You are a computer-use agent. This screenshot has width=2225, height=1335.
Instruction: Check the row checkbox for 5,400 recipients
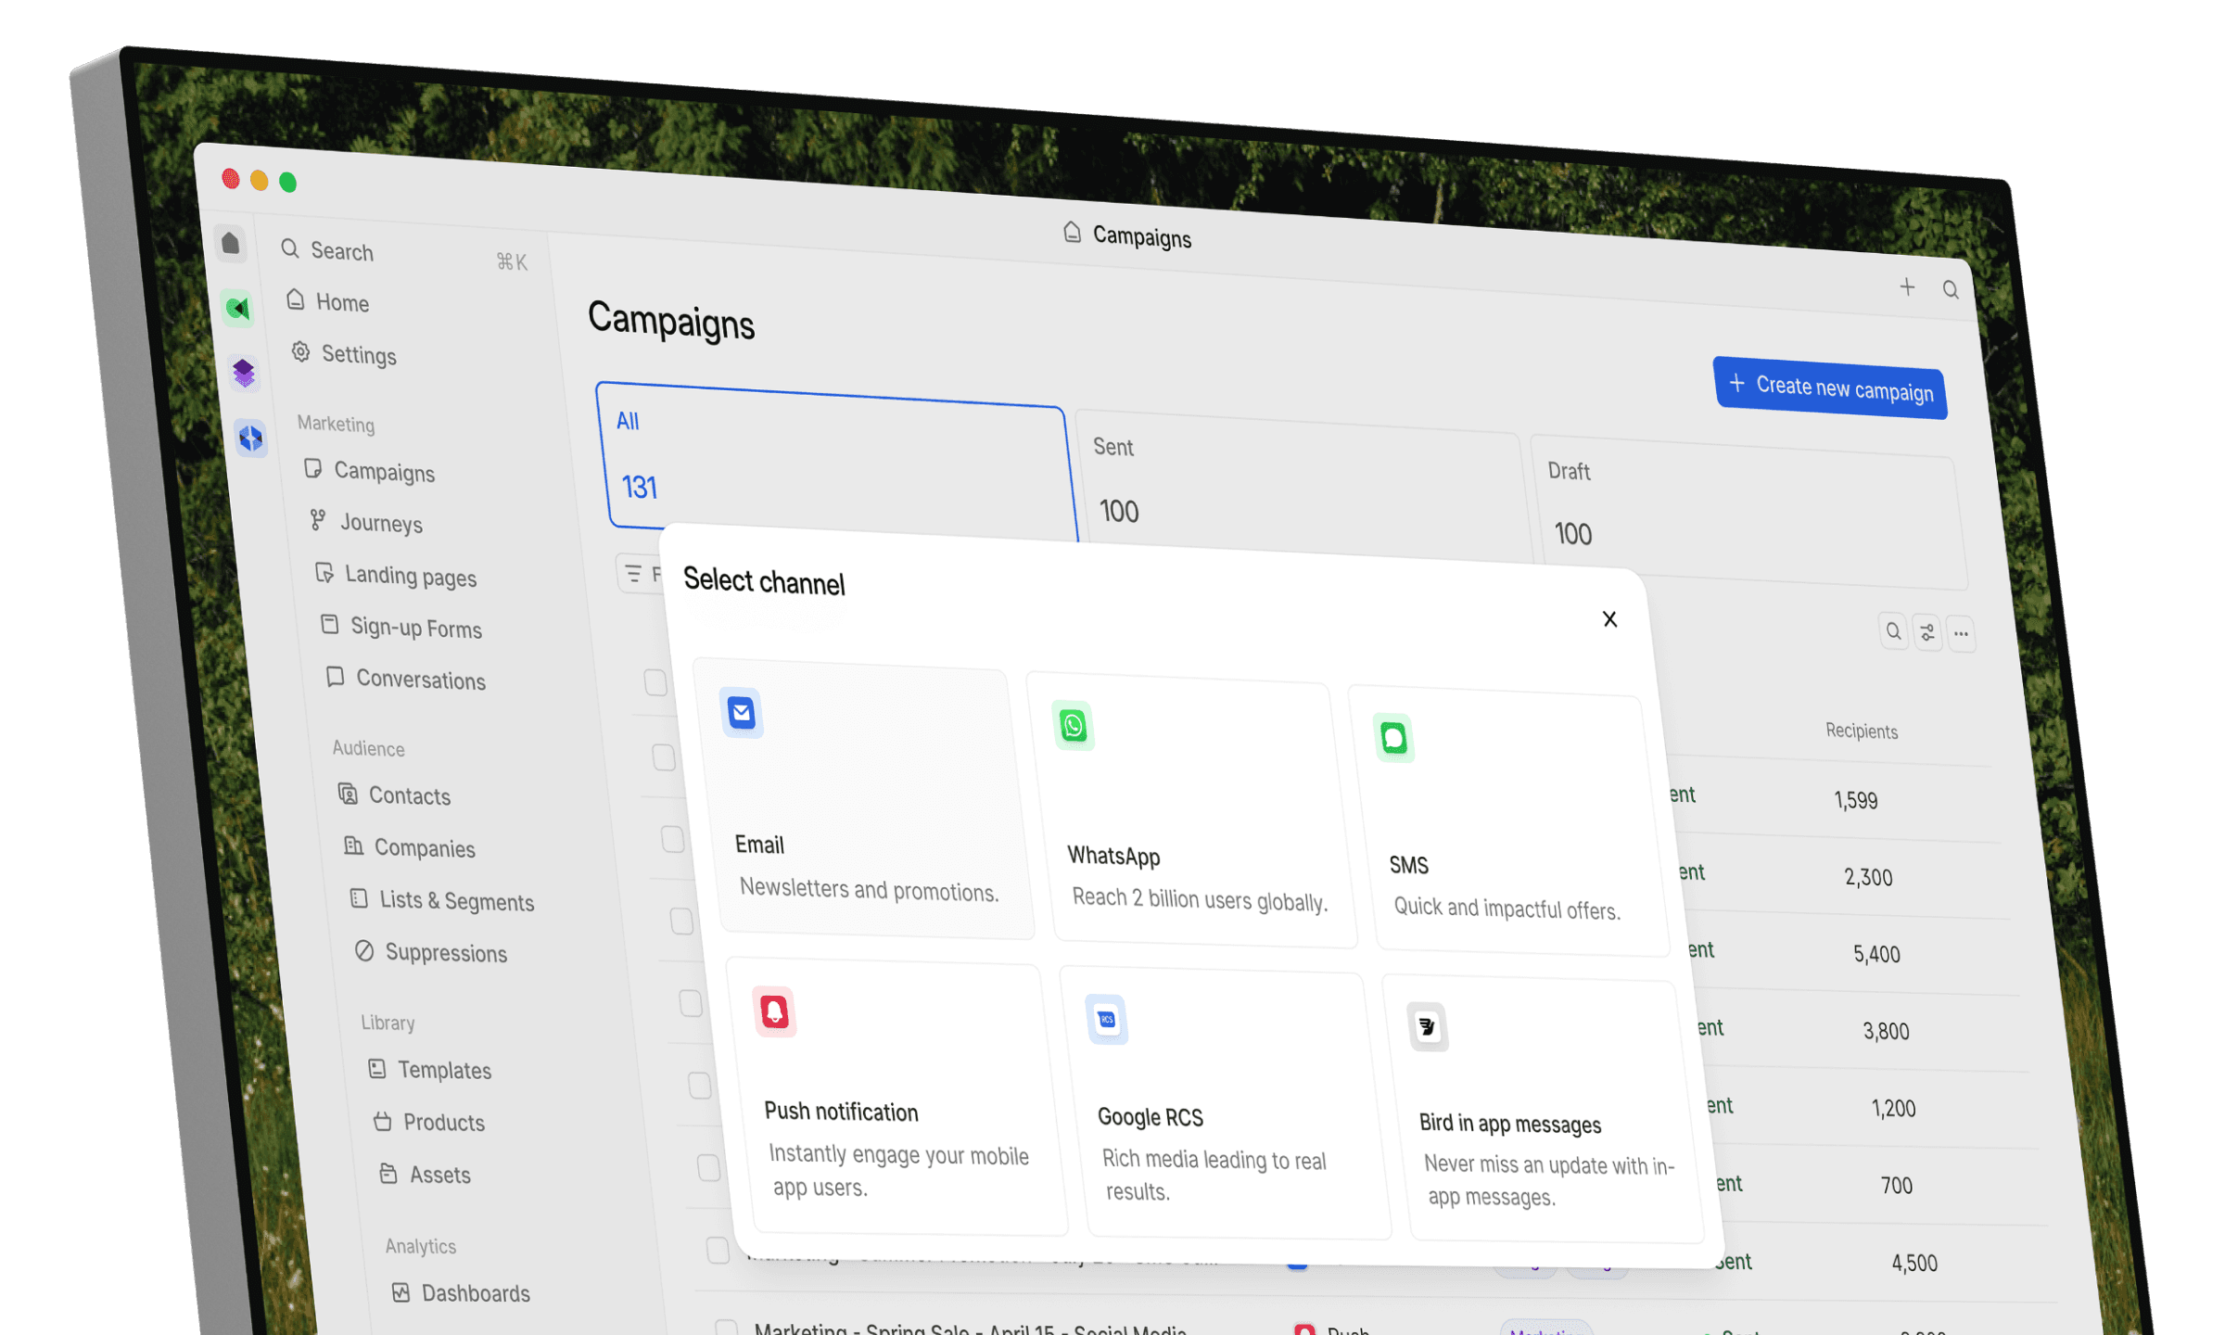click(x=681, y=921)
